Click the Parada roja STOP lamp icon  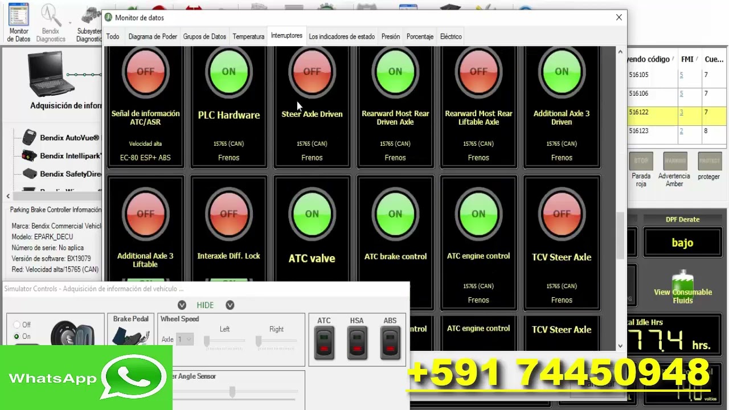(641, 161)
